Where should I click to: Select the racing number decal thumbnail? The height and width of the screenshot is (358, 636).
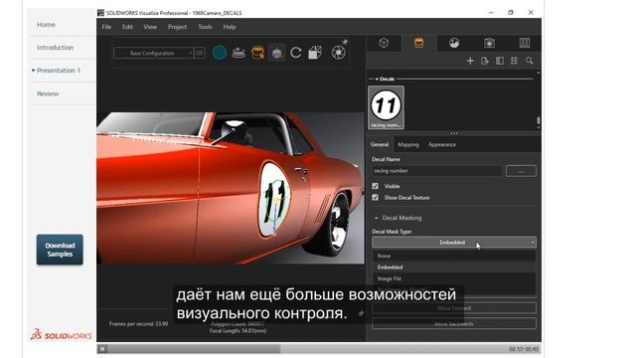pyautogui.click(x=386, y=107)
